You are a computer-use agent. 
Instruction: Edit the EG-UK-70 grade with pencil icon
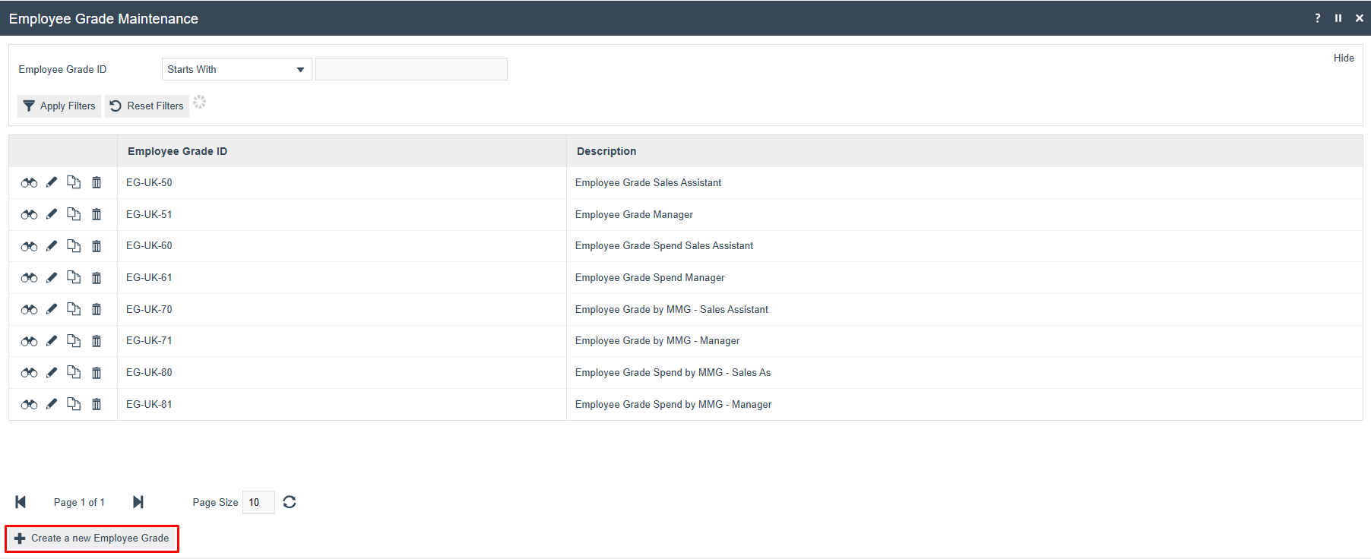pyautogui.click(x=52, y=309)
